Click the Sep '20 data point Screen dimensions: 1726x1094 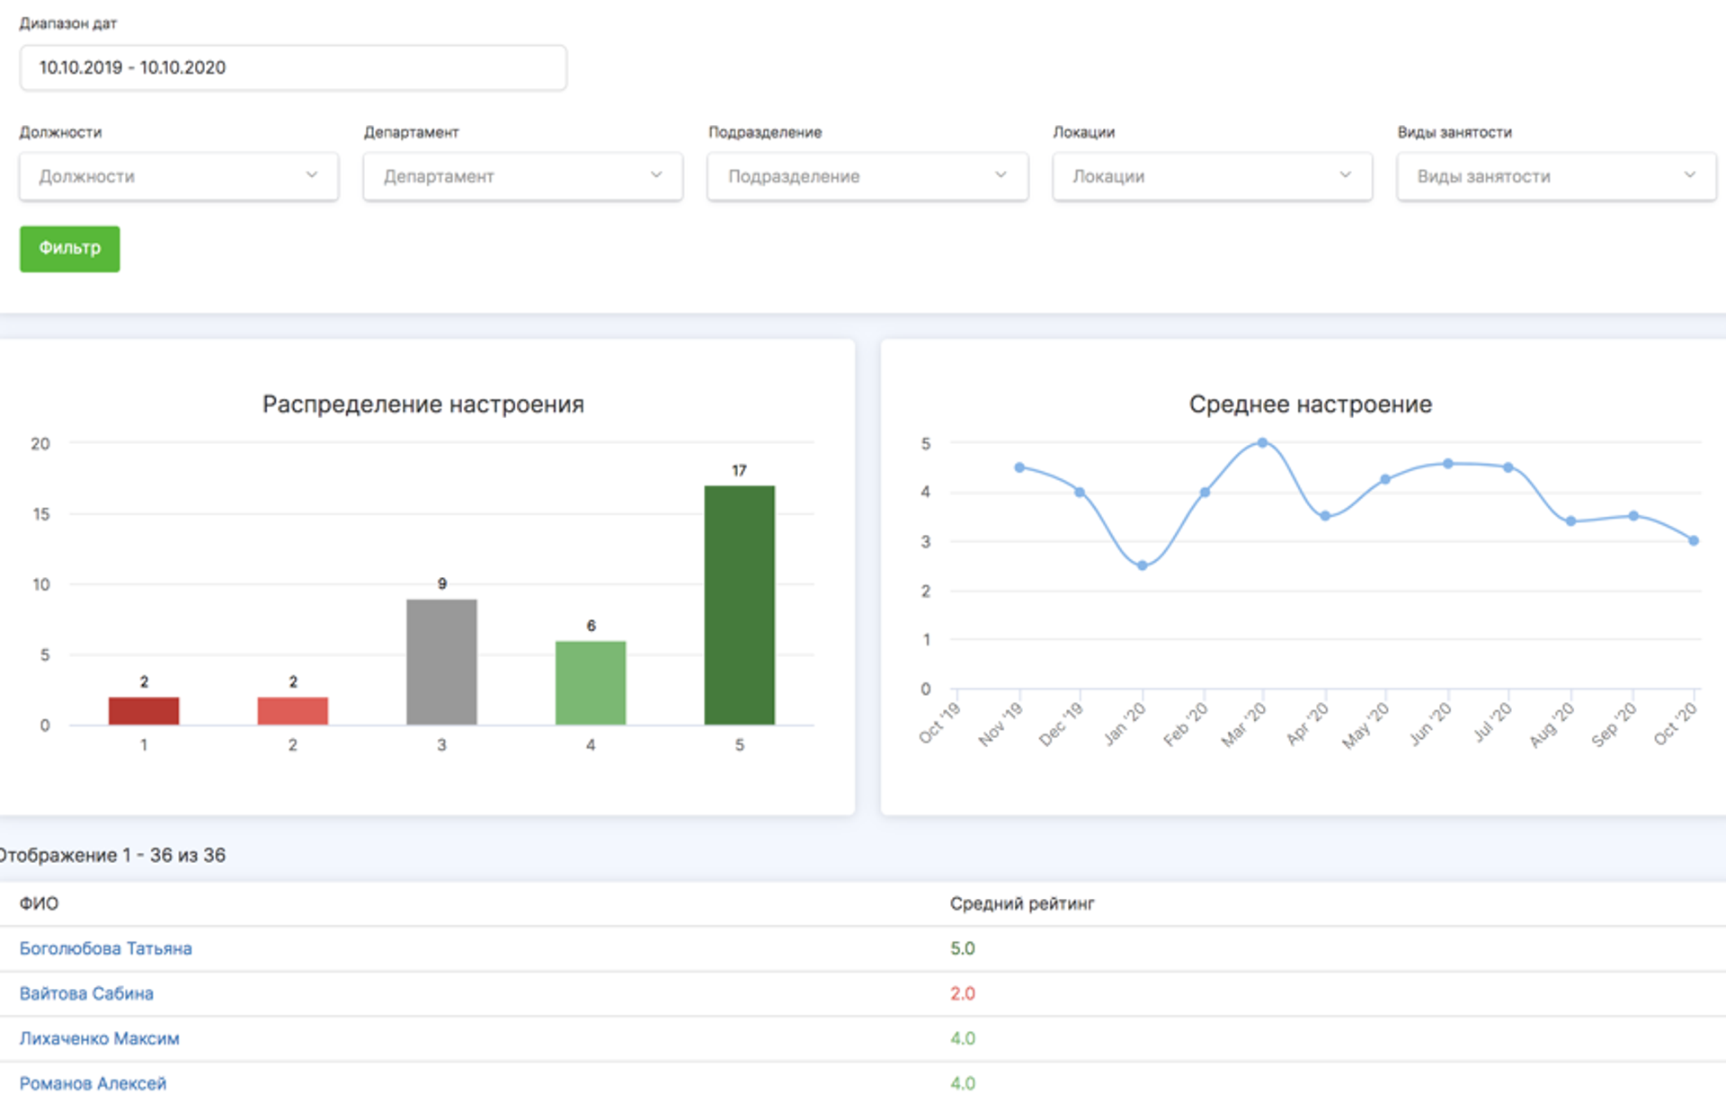pos(1633,516)
